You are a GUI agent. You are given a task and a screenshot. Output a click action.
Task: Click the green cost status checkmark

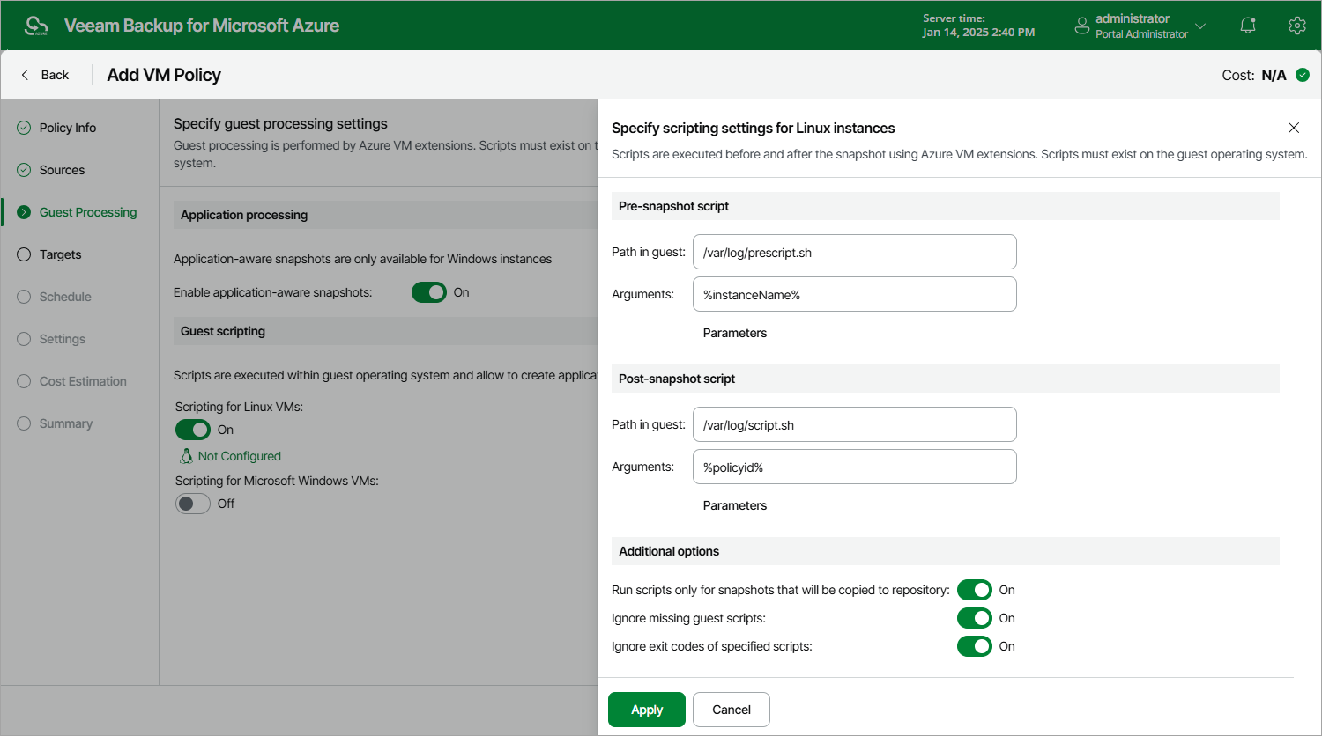pos(1303,75)
